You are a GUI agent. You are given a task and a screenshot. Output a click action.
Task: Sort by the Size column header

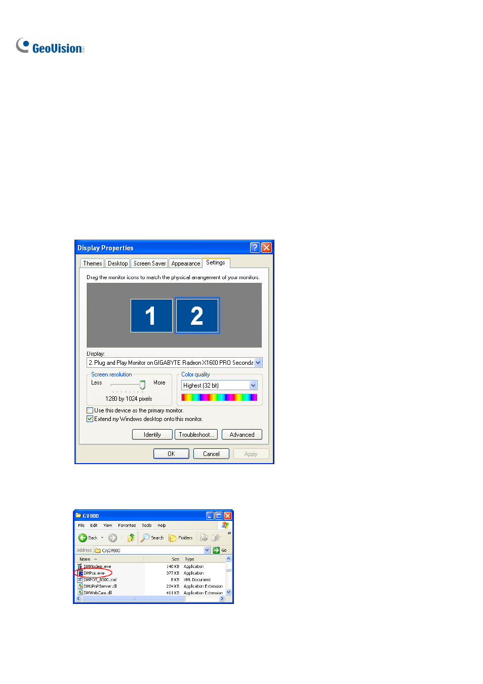pyautogui.click(x=163, y=559)
